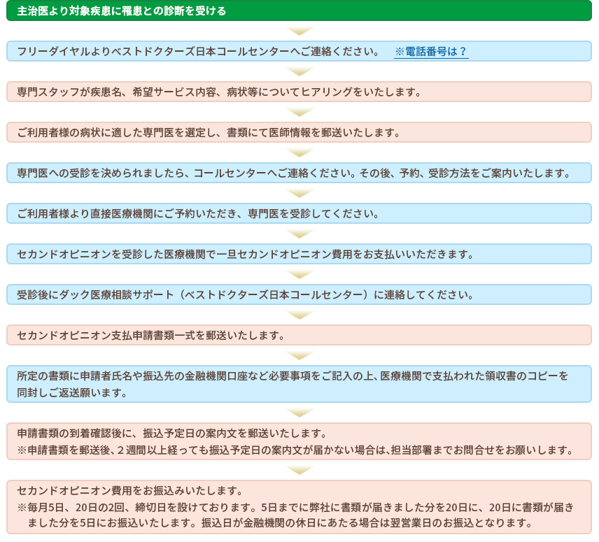Select the final セカンドオピニオン費用をお振込み step
Viewport: 599px width, 542px height.
click(299, 507)
